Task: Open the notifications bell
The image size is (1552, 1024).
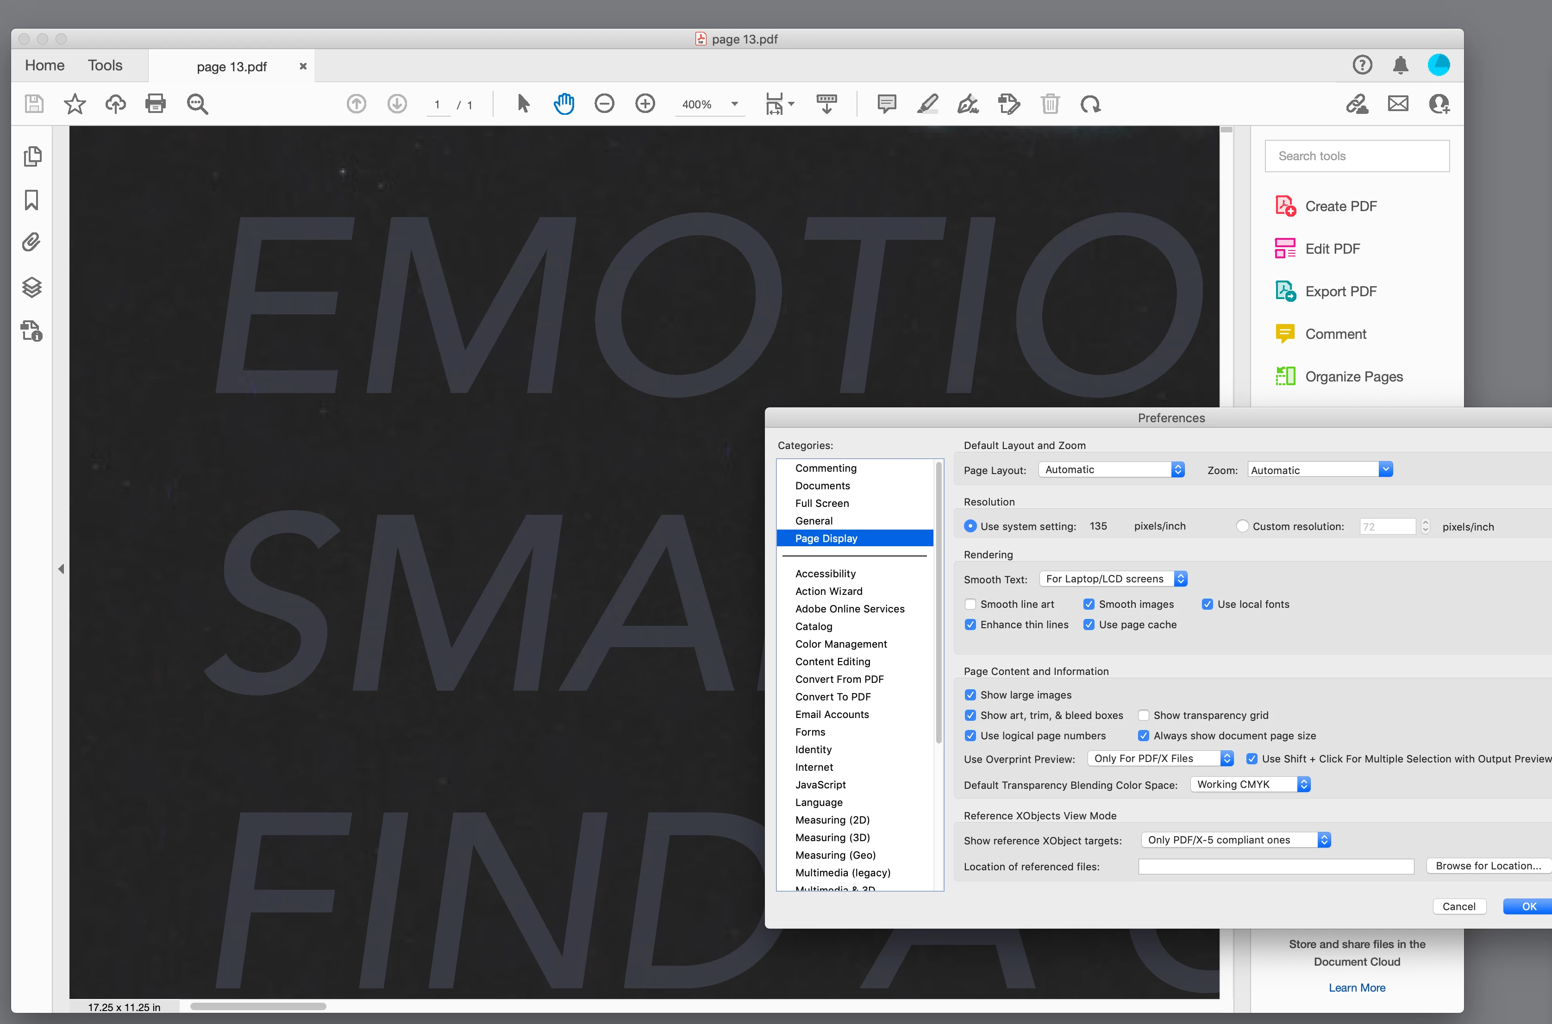Action: tap(1400, 65)
